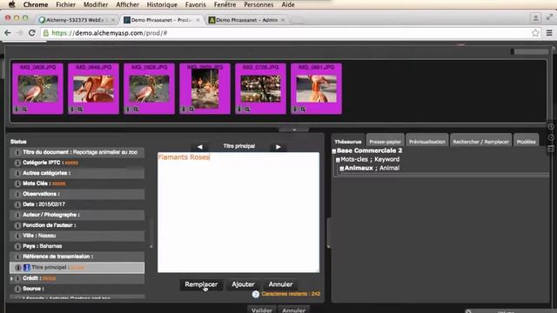Click the info icon beside Crédit
557x313 pixels.
(17, 278)
